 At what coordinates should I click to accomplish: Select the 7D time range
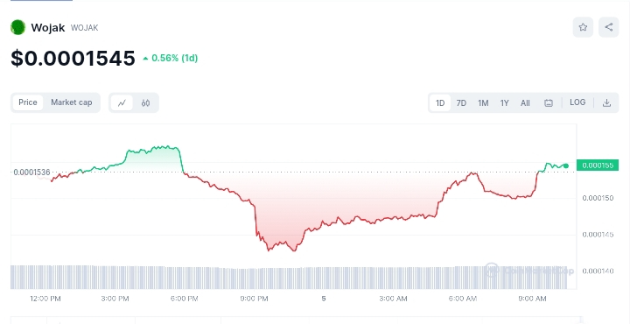click(461, 103)
